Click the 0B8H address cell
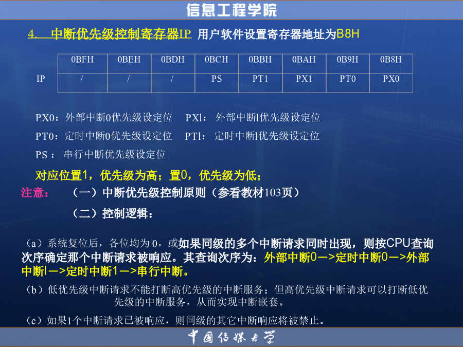Viewport: 463px width, 347px height. point(390,60)
